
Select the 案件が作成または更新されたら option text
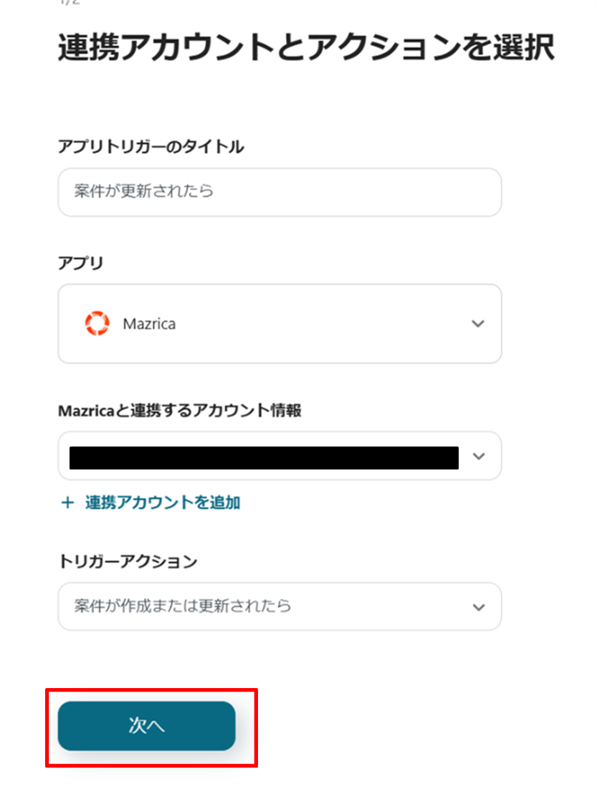point(183,606)
